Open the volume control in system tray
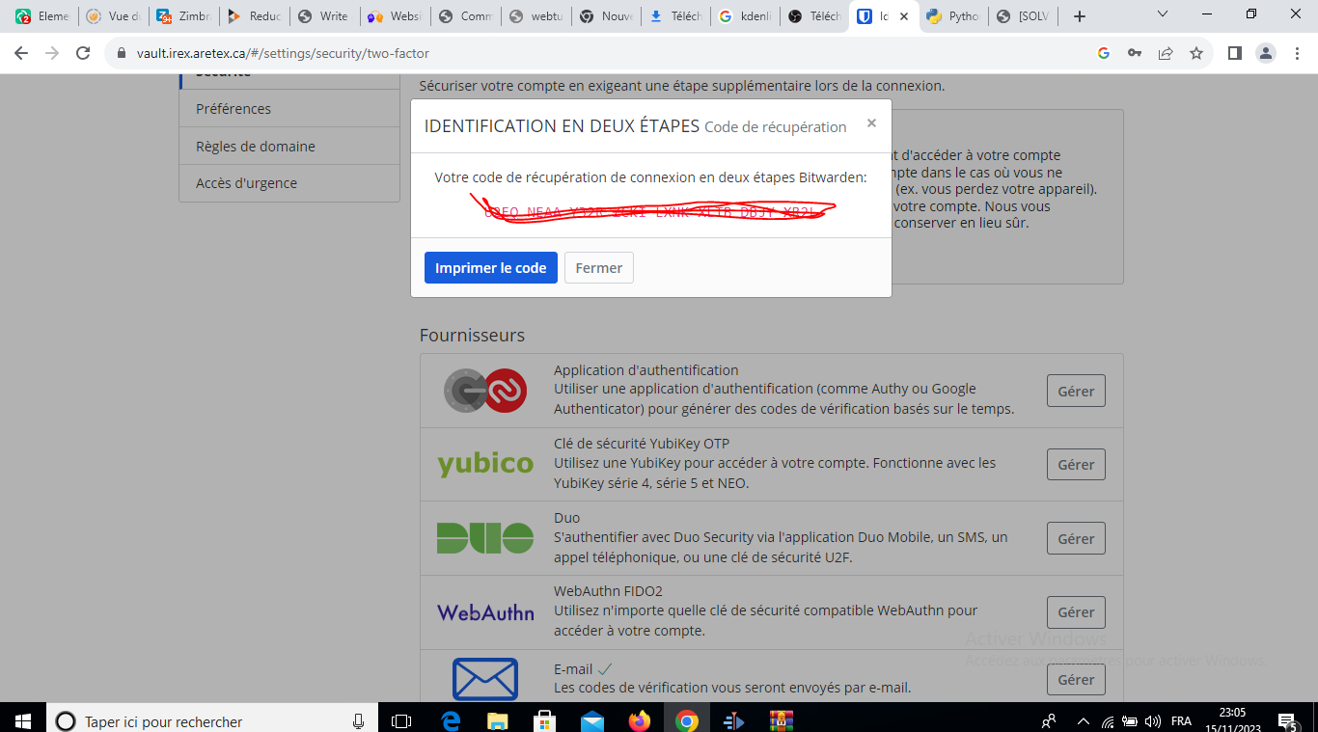1318x732 pixels. [x=1152, y=720]
